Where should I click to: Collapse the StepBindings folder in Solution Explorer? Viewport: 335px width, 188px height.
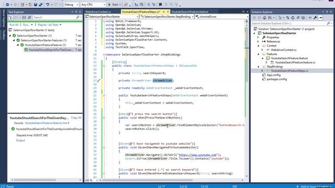pos(258,67)
